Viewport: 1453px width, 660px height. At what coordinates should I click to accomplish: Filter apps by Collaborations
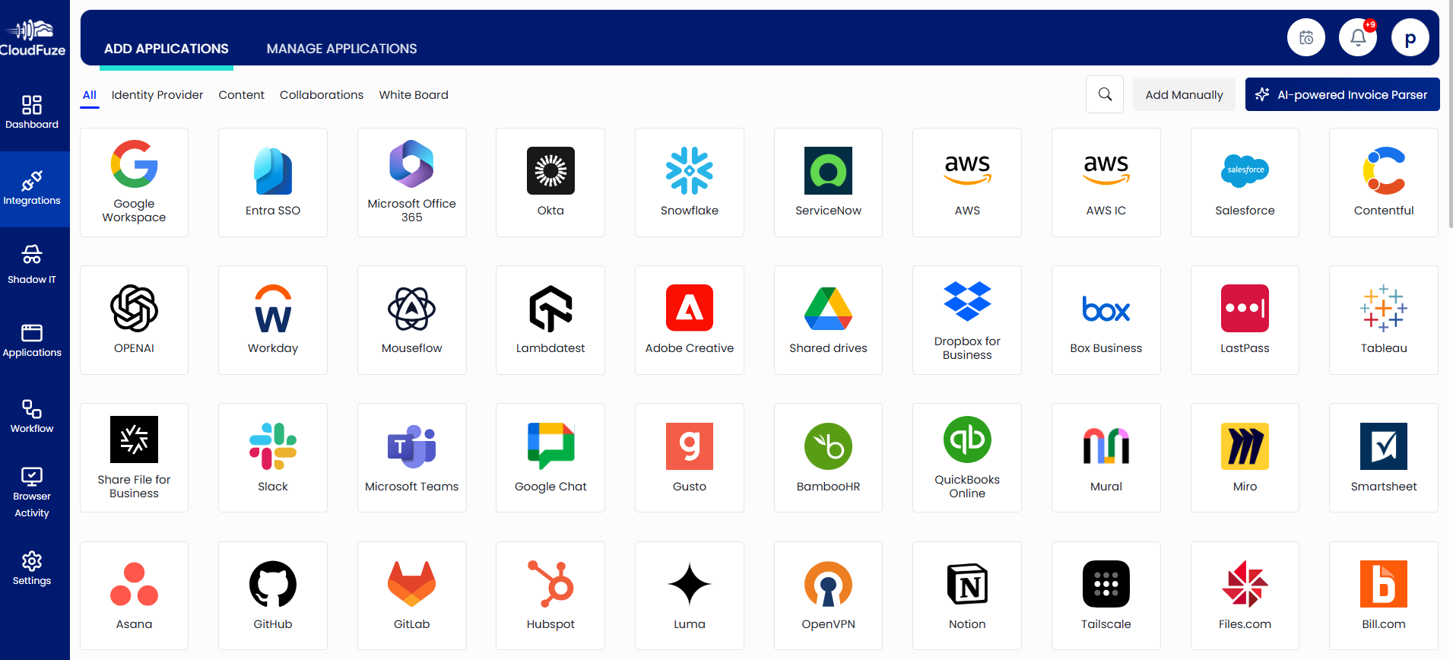(322, 95)
